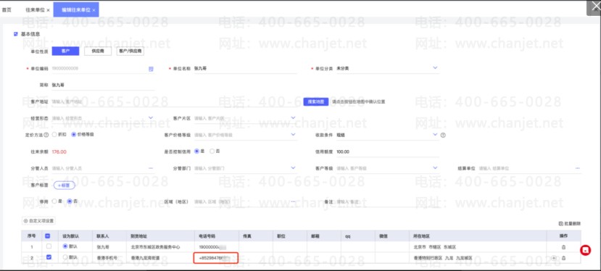Click the red floating round button
601x271 pixels.
[585, 250]
